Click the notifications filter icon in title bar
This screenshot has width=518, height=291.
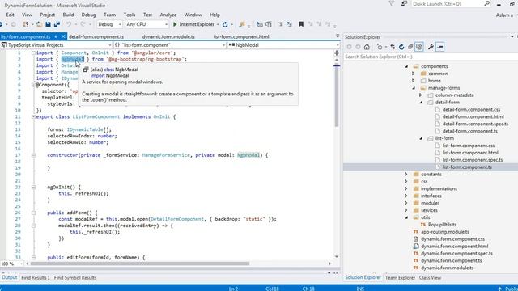pos(392,4)
